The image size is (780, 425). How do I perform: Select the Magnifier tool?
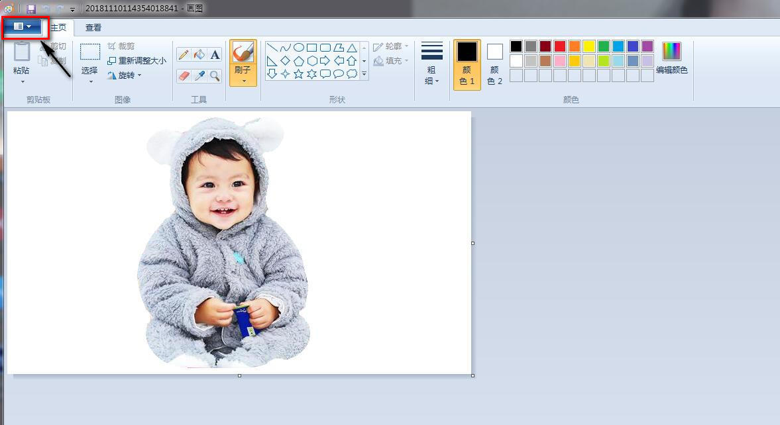[x=215, y=75]
